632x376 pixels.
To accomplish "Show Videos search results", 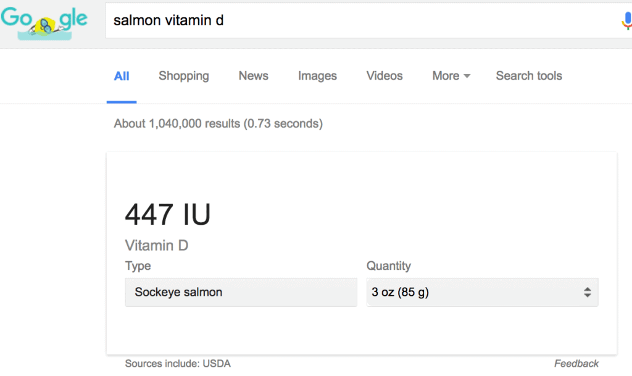I will 385,76.
